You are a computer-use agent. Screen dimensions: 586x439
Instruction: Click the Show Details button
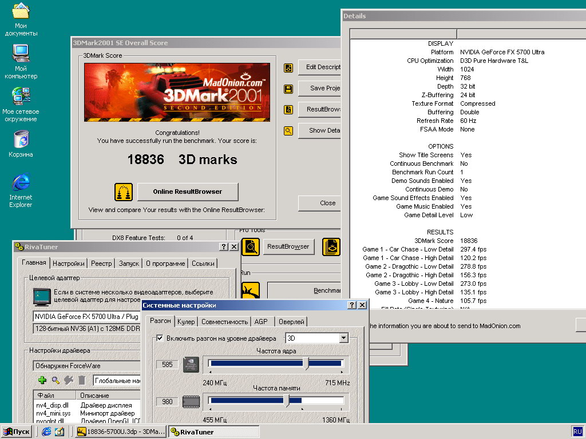[319, 131]
